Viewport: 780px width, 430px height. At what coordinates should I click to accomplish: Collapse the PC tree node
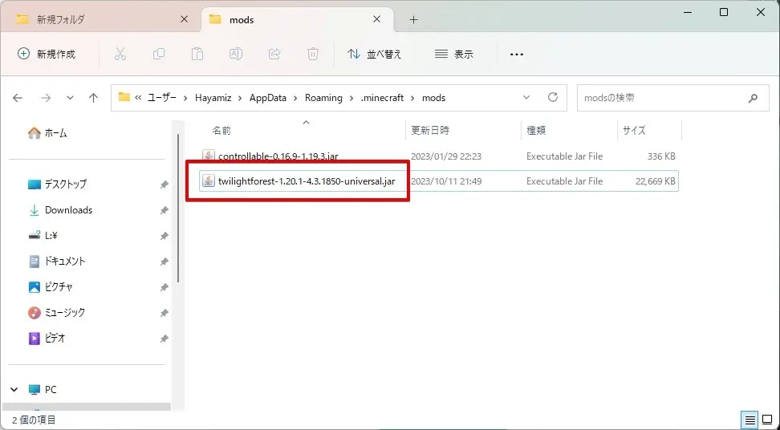(14, 389)
